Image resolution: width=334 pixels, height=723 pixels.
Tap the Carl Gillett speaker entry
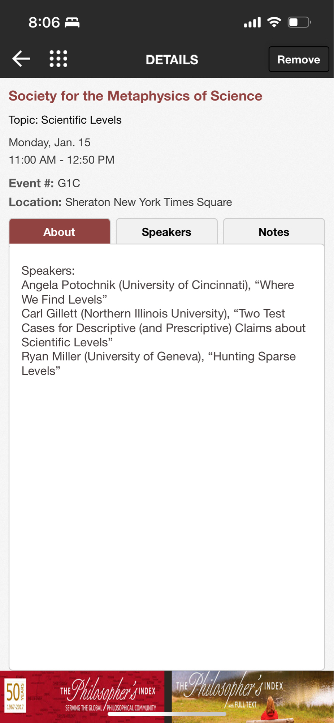tap(163, 328)
